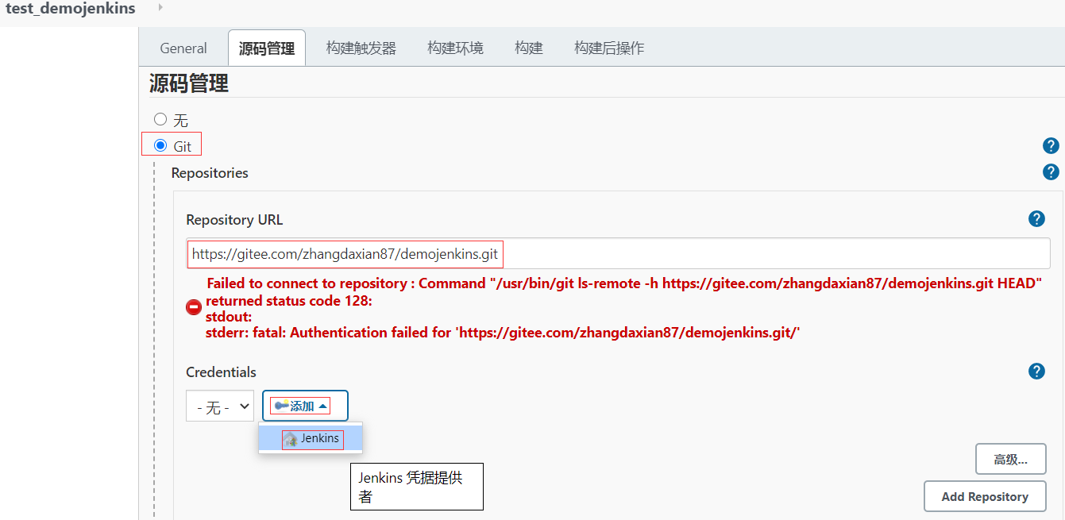Show help for Credentials field
The image size is (1065, 520).
1036,371
